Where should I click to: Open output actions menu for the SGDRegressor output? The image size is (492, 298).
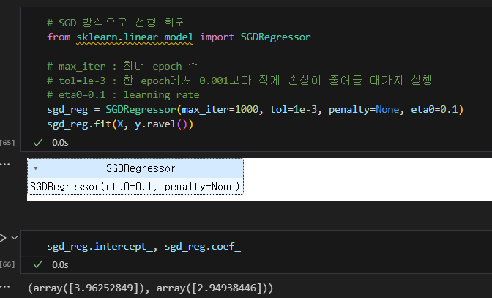[4, 164]
